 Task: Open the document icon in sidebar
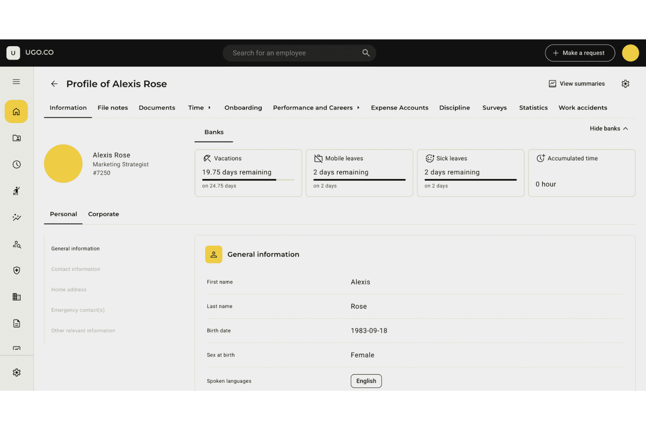16,323
